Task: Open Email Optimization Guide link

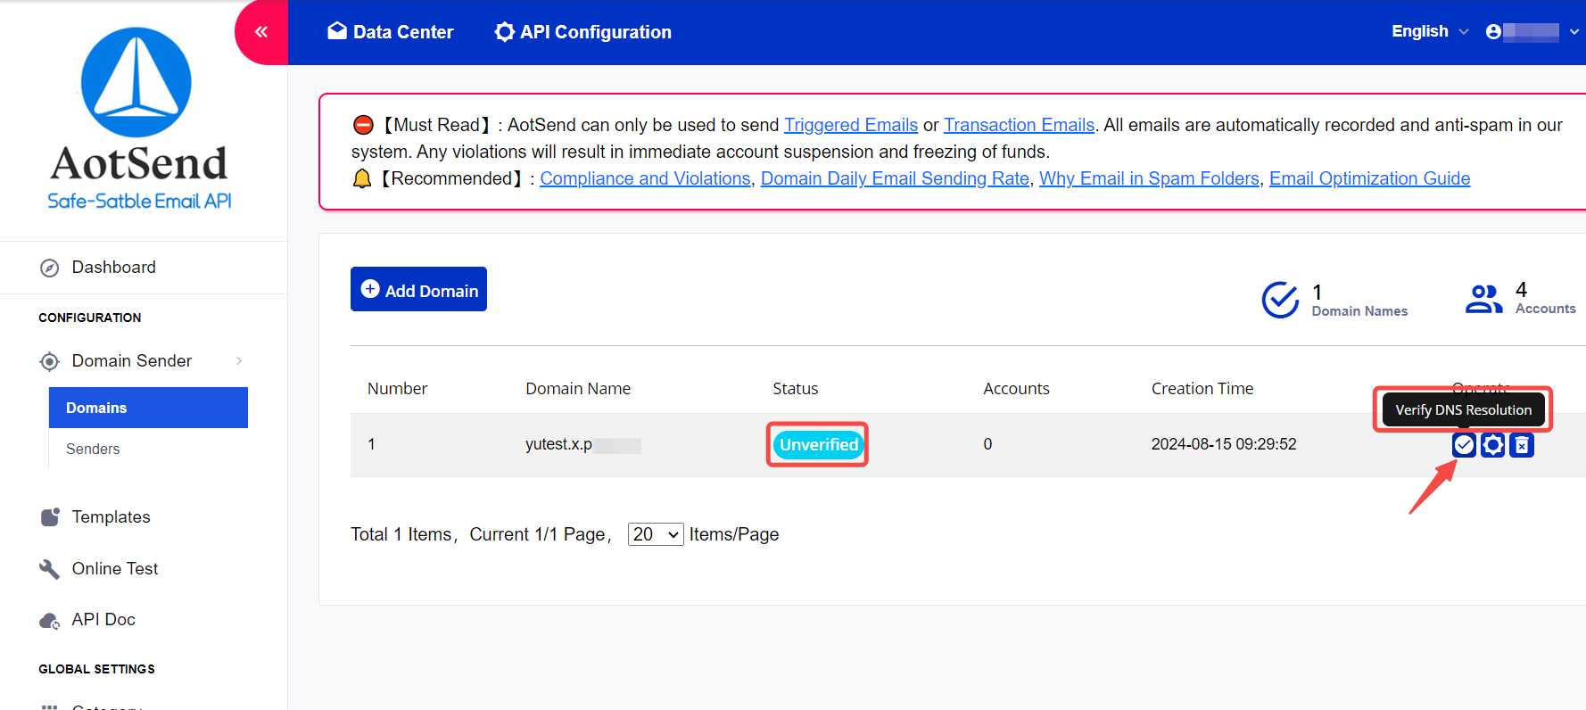Action: click(x=1370, y=178)
